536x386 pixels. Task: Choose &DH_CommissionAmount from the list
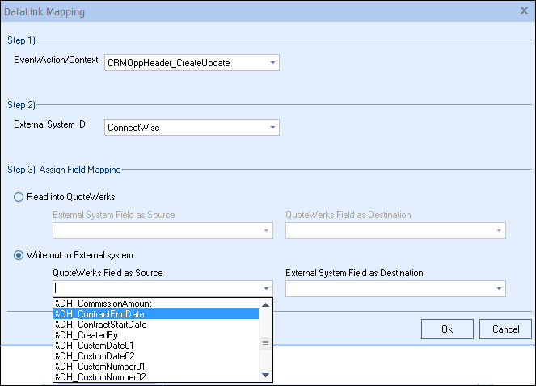(x=102, y=304)
